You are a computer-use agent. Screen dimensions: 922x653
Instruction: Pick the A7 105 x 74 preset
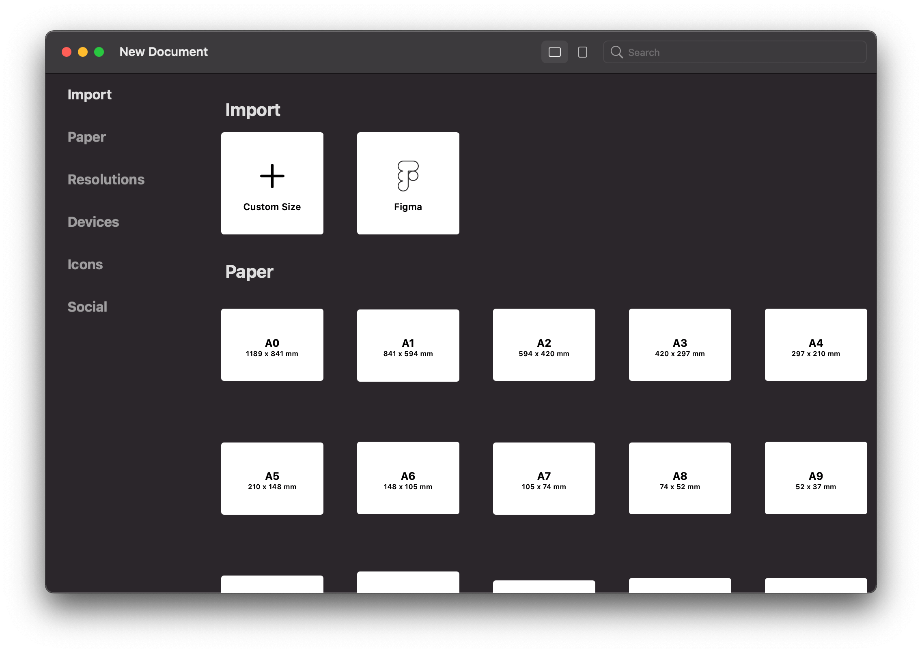coord(544,479)
